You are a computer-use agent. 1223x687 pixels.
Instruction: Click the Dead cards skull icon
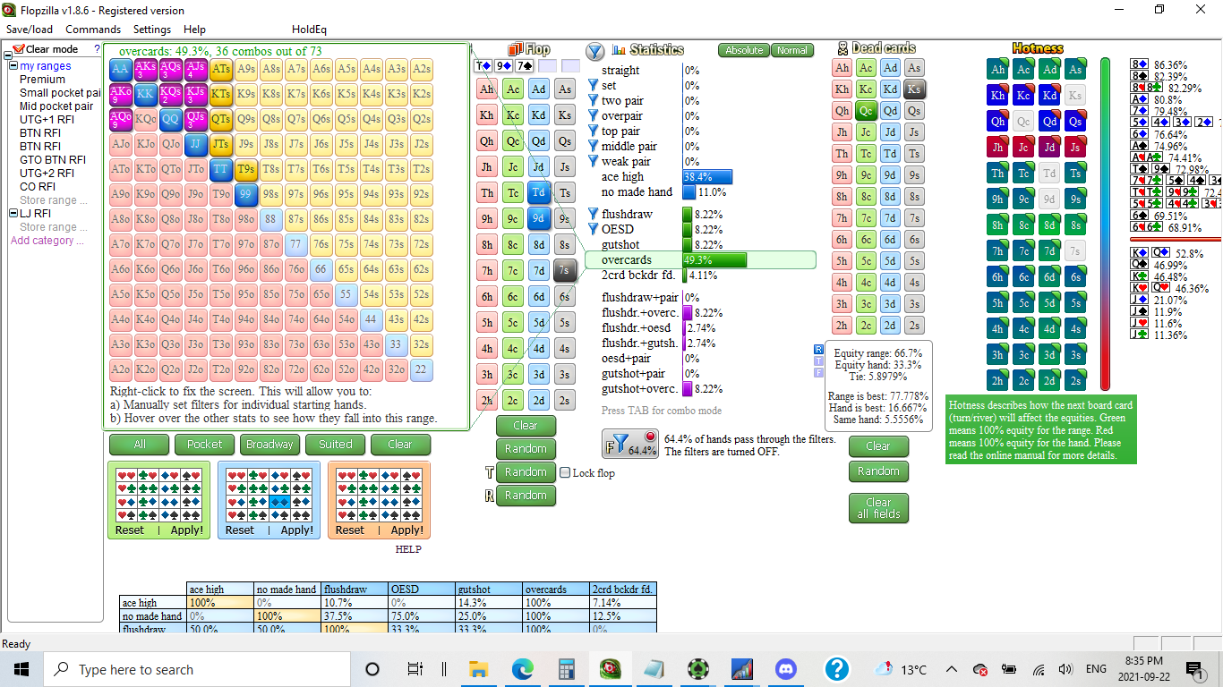pos(842,48)
